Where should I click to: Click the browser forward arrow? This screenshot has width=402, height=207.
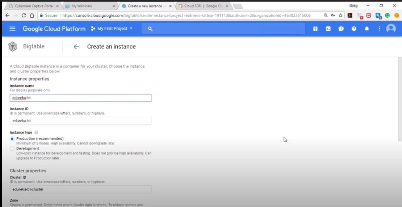coord(16,15)
